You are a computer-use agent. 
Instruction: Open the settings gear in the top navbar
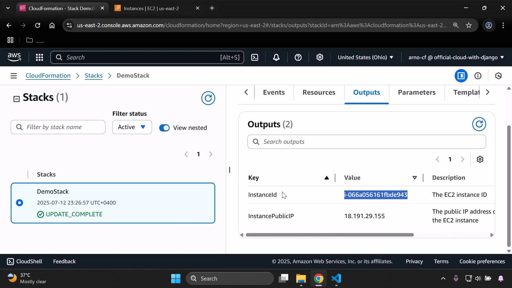(x=319, y=57)
